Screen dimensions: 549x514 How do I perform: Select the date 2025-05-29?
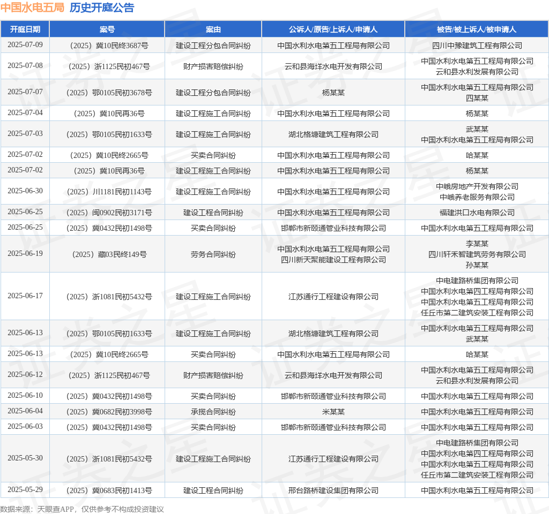coord(25,489)
